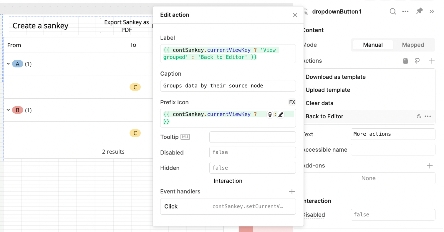
Task: Switch Mode to Manual
Action: click(373, 45)
